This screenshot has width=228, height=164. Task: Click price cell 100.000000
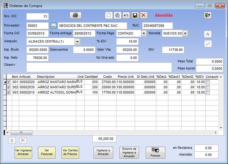pyautogui.click(x=125, y=87)
